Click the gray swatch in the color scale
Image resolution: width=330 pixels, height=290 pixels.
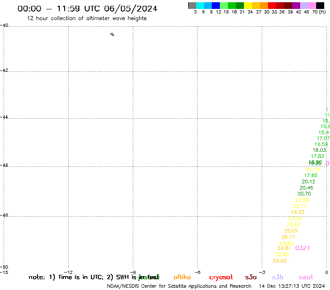pos(192,6)
